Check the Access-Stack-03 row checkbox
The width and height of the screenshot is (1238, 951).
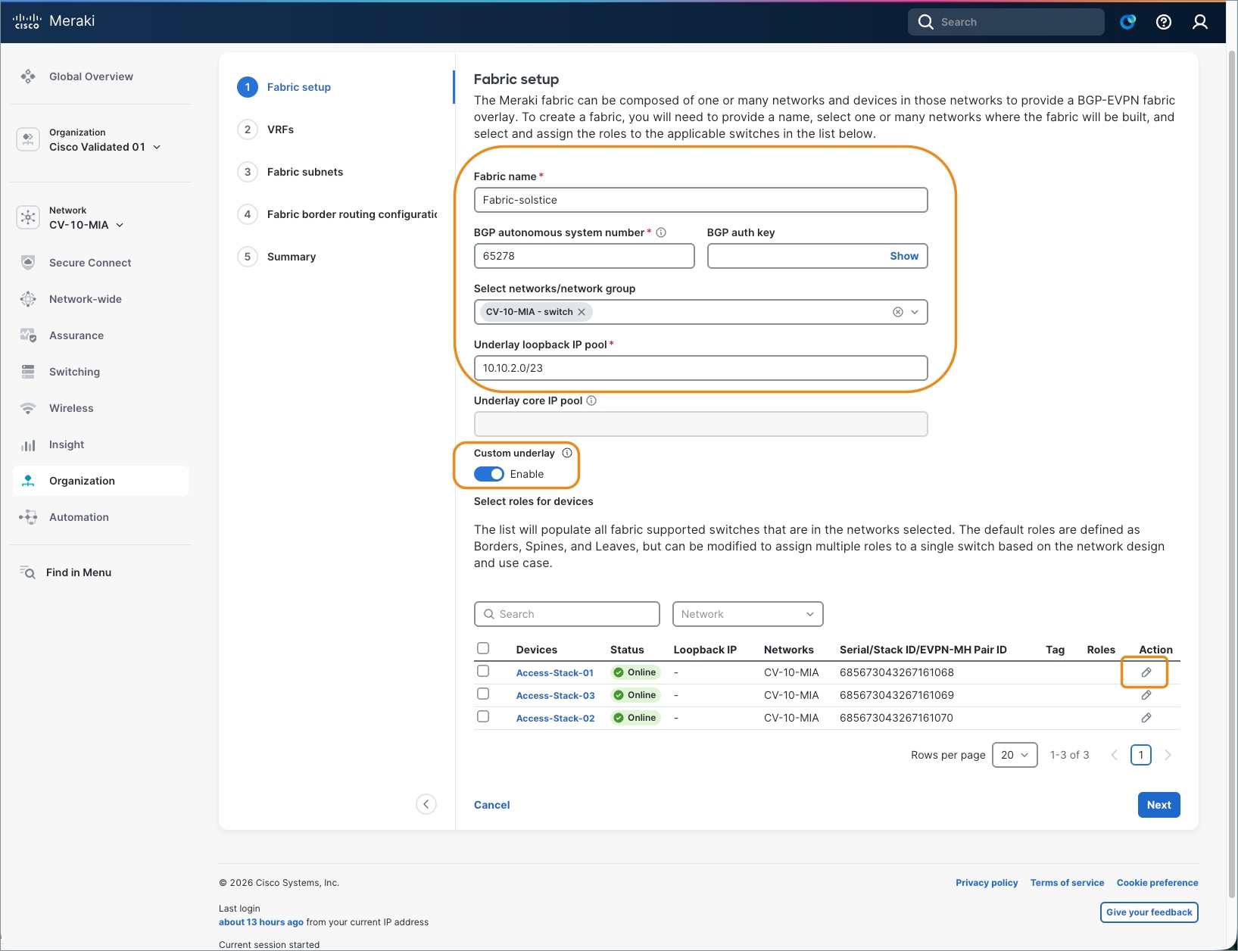coord(483,694)
